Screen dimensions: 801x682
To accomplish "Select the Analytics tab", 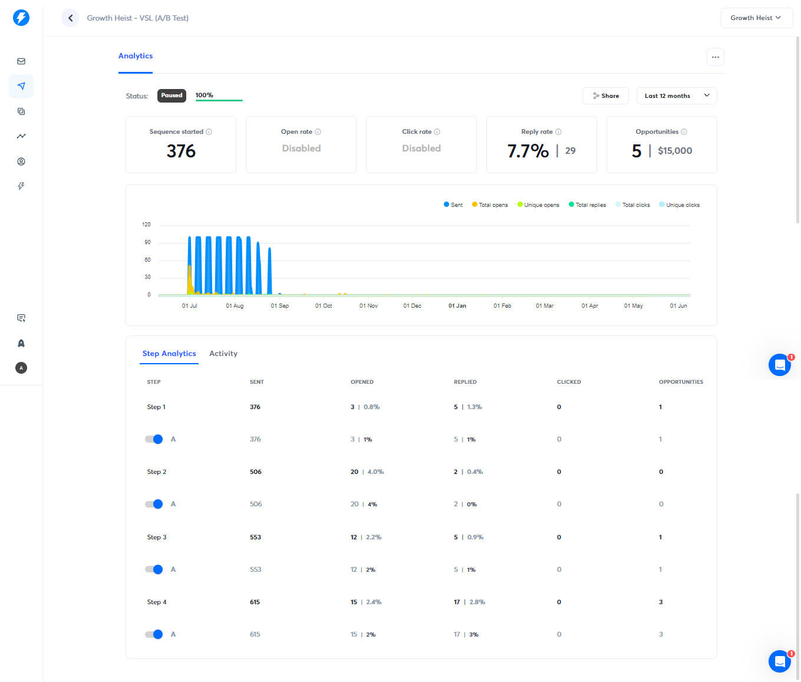I will tap(136, 56).
